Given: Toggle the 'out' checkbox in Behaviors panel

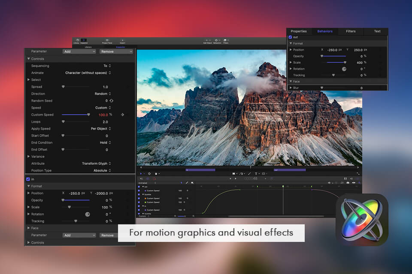Looking at the screenshot, I should coord(291,37).
